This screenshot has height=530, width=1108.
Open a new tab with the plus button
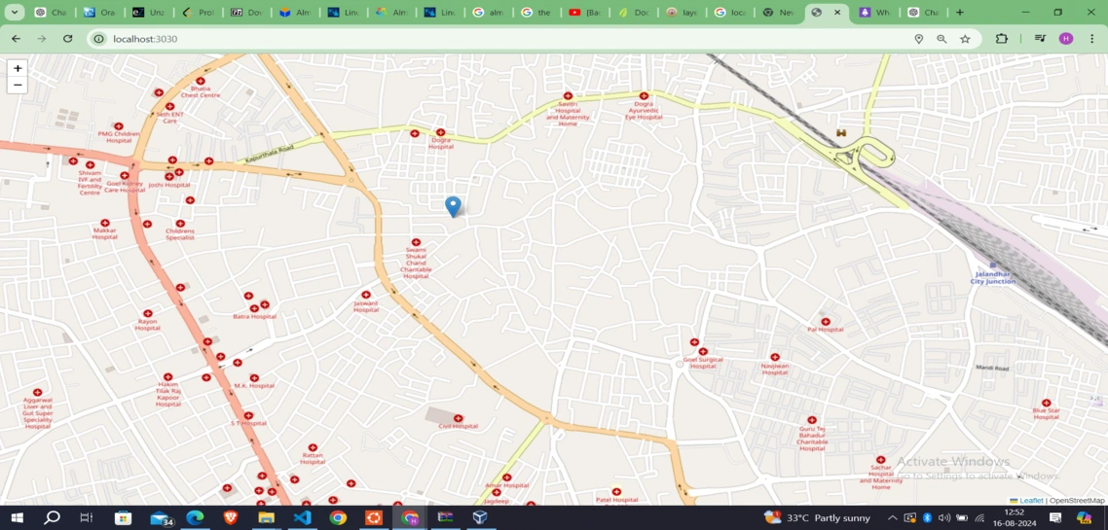(x=960, y=12)
